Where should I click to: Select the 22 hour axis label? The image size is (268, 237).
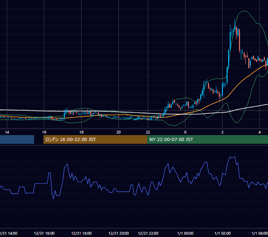point(148,132)
